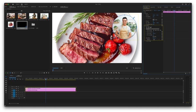The height and width of the screenshot is (112, 196).
Task: Toggle Mask Feather animation stopwatch
Action: coord(147,32)
